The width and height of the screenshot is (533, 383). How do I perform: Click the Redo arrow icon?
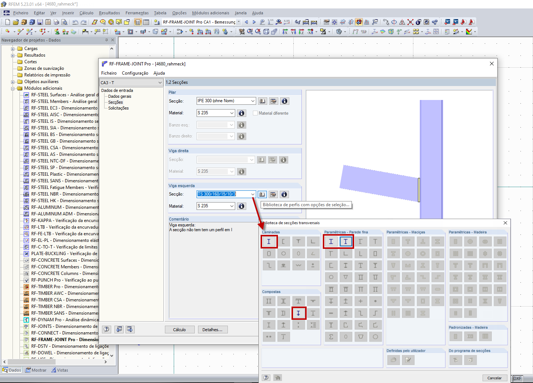pyautogui.click(x=84, y=22)
